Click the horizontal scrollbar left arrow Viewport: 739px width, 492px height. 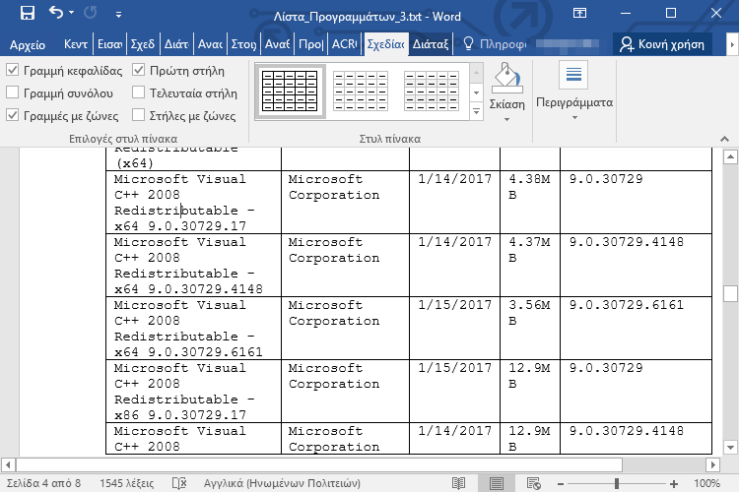tap(8, 465)
